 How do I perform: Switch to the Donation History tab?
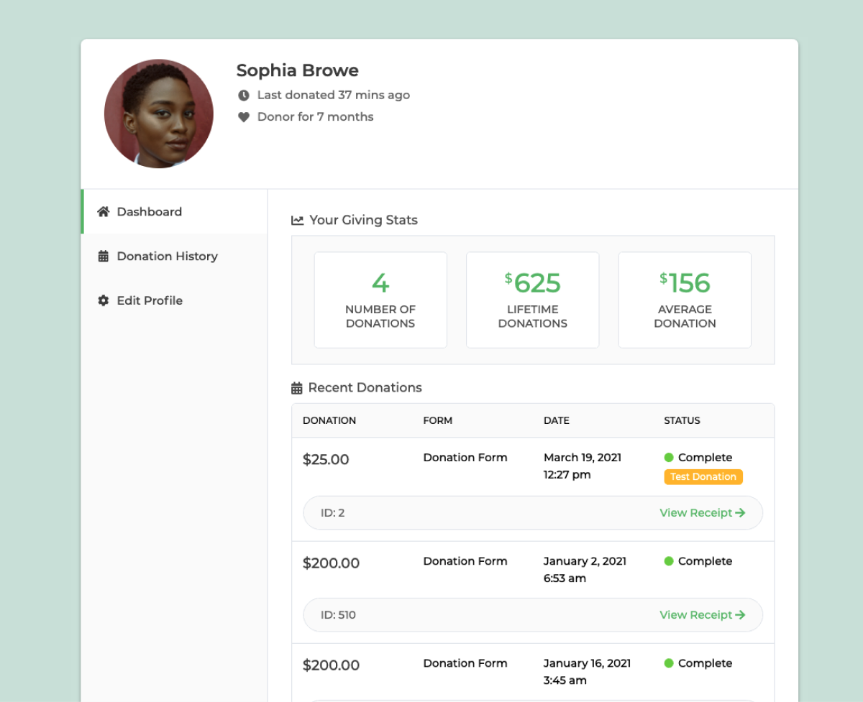tap(174, 257)
